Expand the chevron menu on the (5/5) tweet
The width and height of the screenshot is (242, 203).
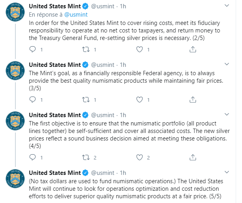(227, 172)
